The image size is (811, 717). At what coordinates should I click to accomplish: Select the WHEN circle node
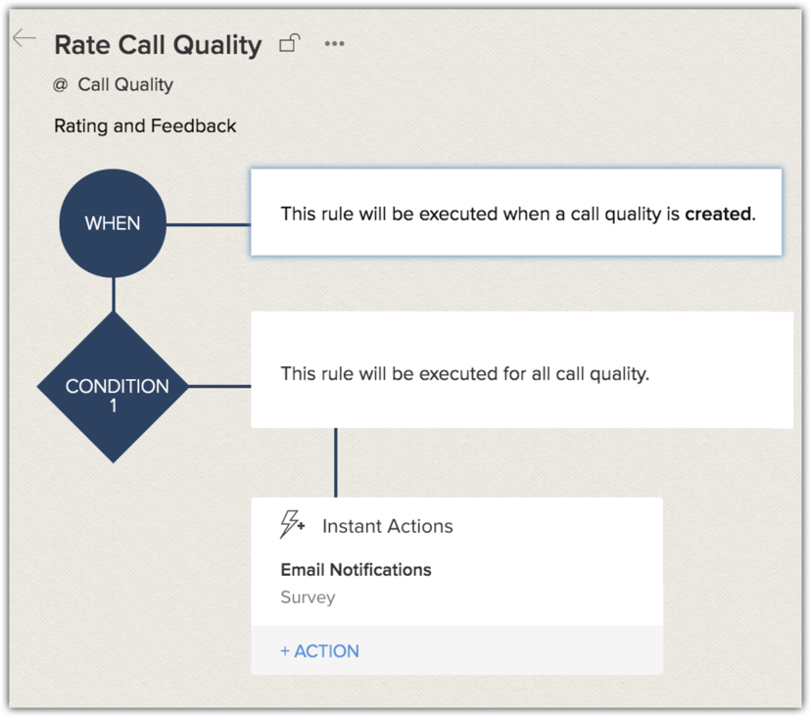coord(113,223)
